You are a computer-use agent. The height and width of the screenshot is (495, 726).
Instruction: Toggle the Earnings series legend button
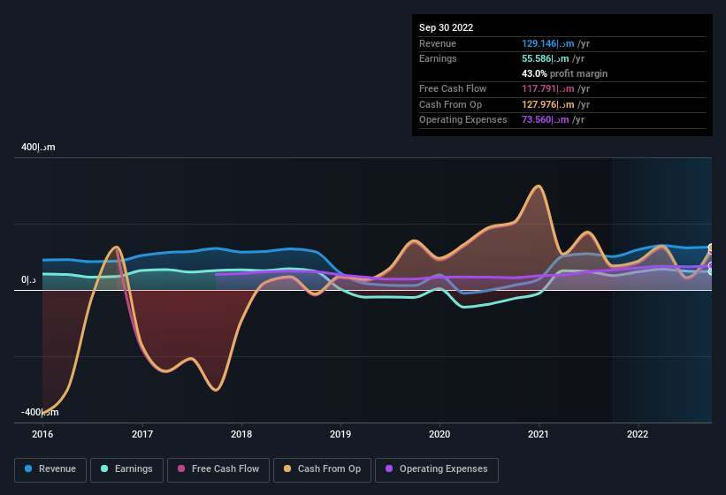click(126, 469)
